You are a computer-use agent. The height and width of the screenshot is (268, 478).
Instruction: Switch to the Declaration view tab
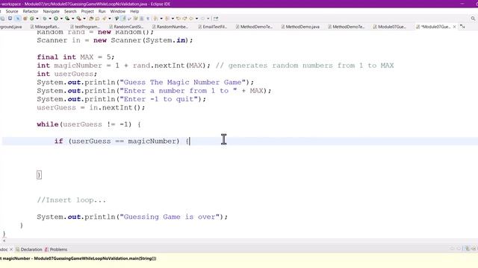tap(28, 249)
